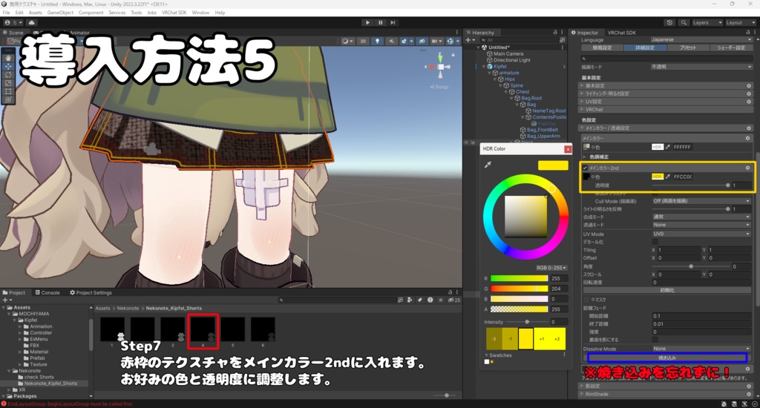Toggle the 2D scene view mode
The height and width of the screenshot is (408, 760).
(x=362, y=42)
